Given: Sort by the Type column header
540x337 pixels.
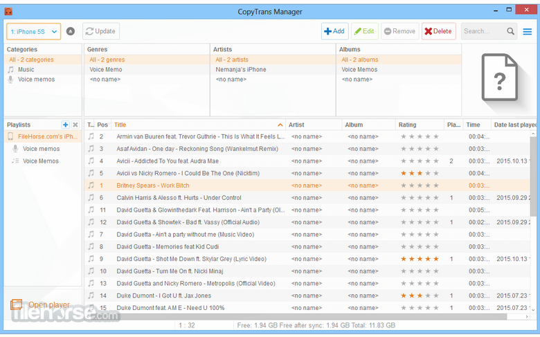Looking at the screenshot, I should pos(90,125).
